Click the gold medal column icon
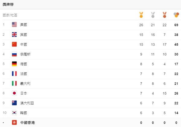The width and height of the screenshot is (181, 127). (141, 15)
